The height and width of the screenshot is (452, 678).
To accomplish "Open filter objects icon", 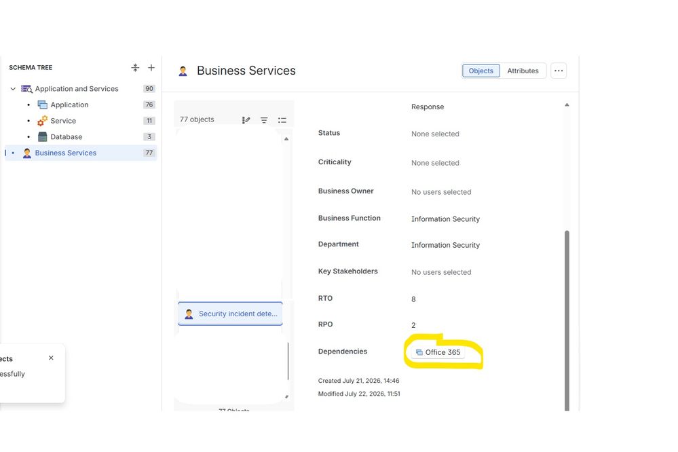I will tap(264, 120).
